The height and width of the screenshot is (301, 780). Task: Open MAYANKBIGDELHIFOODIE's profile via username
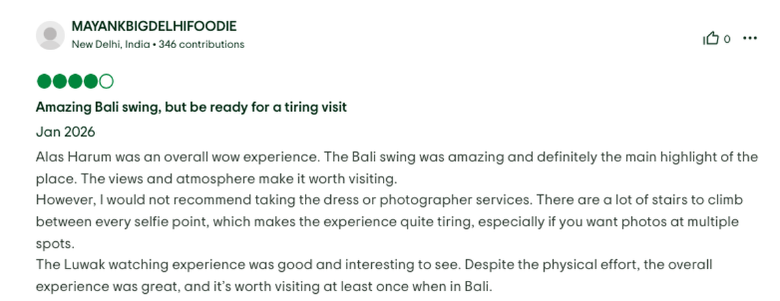(153, 27)
